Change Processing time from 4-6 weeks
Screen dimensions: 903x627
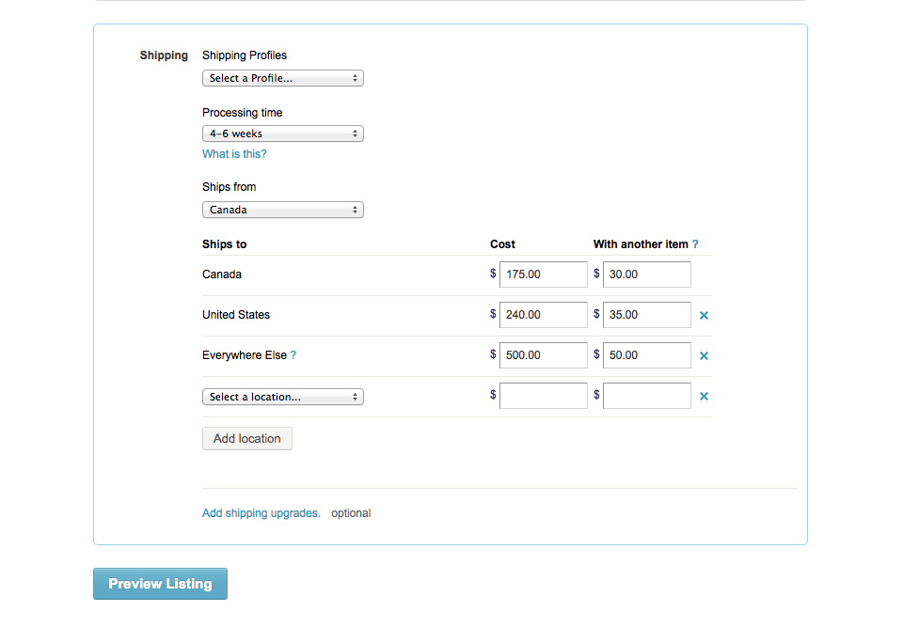(283, 133)
